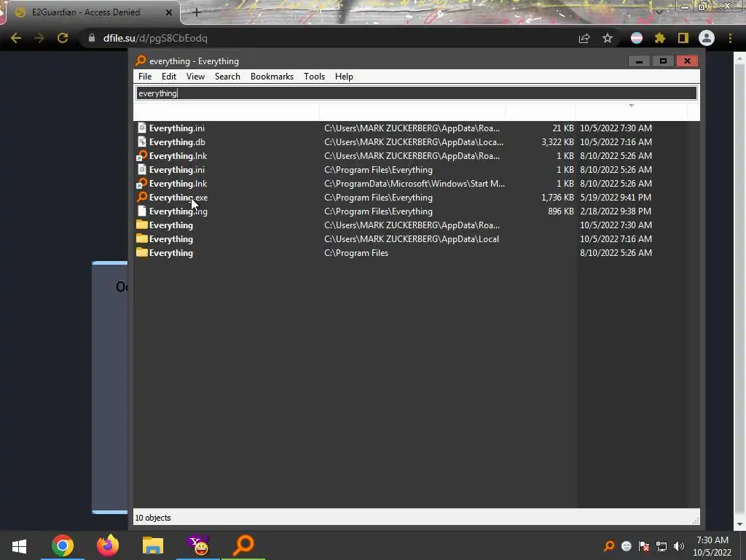746x560 pixels.
Task: Click the '10 objects' status bar text
Action: click(x=153, y=518)
